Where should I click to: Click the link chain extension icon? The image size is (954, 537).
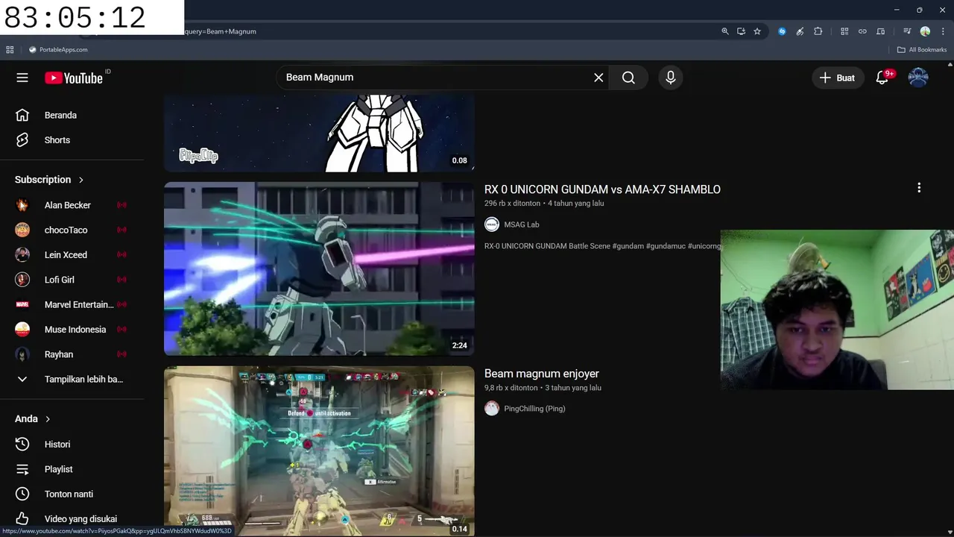(862, 31)
